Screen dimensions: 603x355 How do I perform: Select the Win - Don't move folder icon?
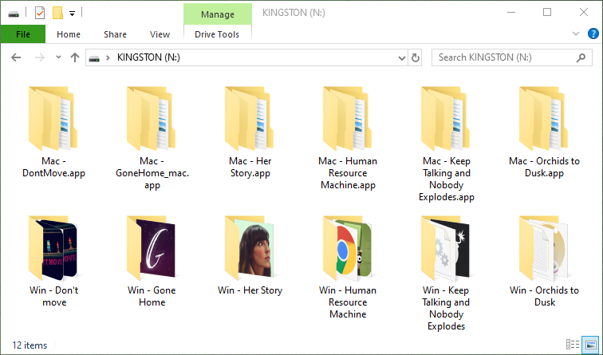tap(53, 248)
